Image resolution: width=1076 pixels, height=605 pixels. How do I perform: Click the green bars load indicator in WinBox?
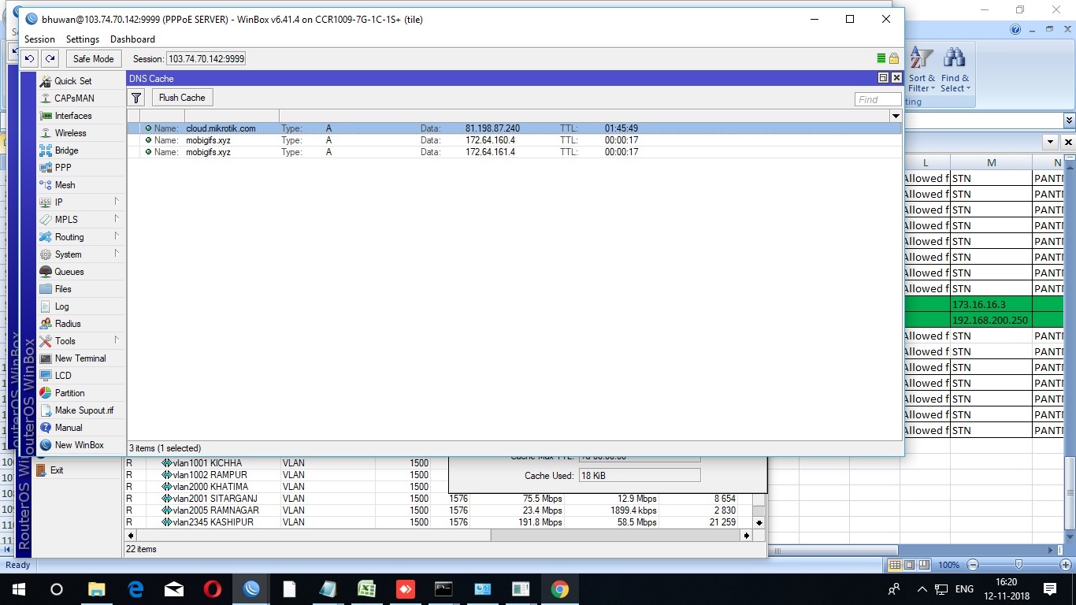(x=881, y=58)
